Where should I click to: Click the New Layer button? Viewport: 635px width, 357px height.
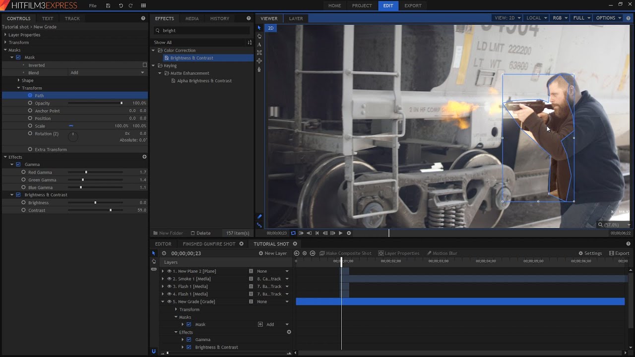click(273, 253)
